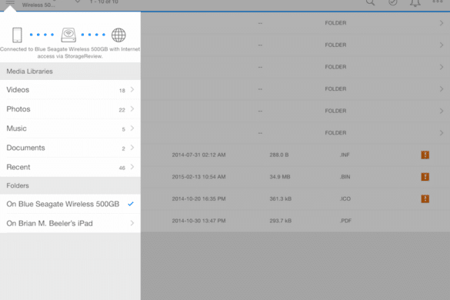This screenshot has width=450, height=300.
Task: Open On Brian M. Beeler's iPad
Action: click(x=70, y=223)
